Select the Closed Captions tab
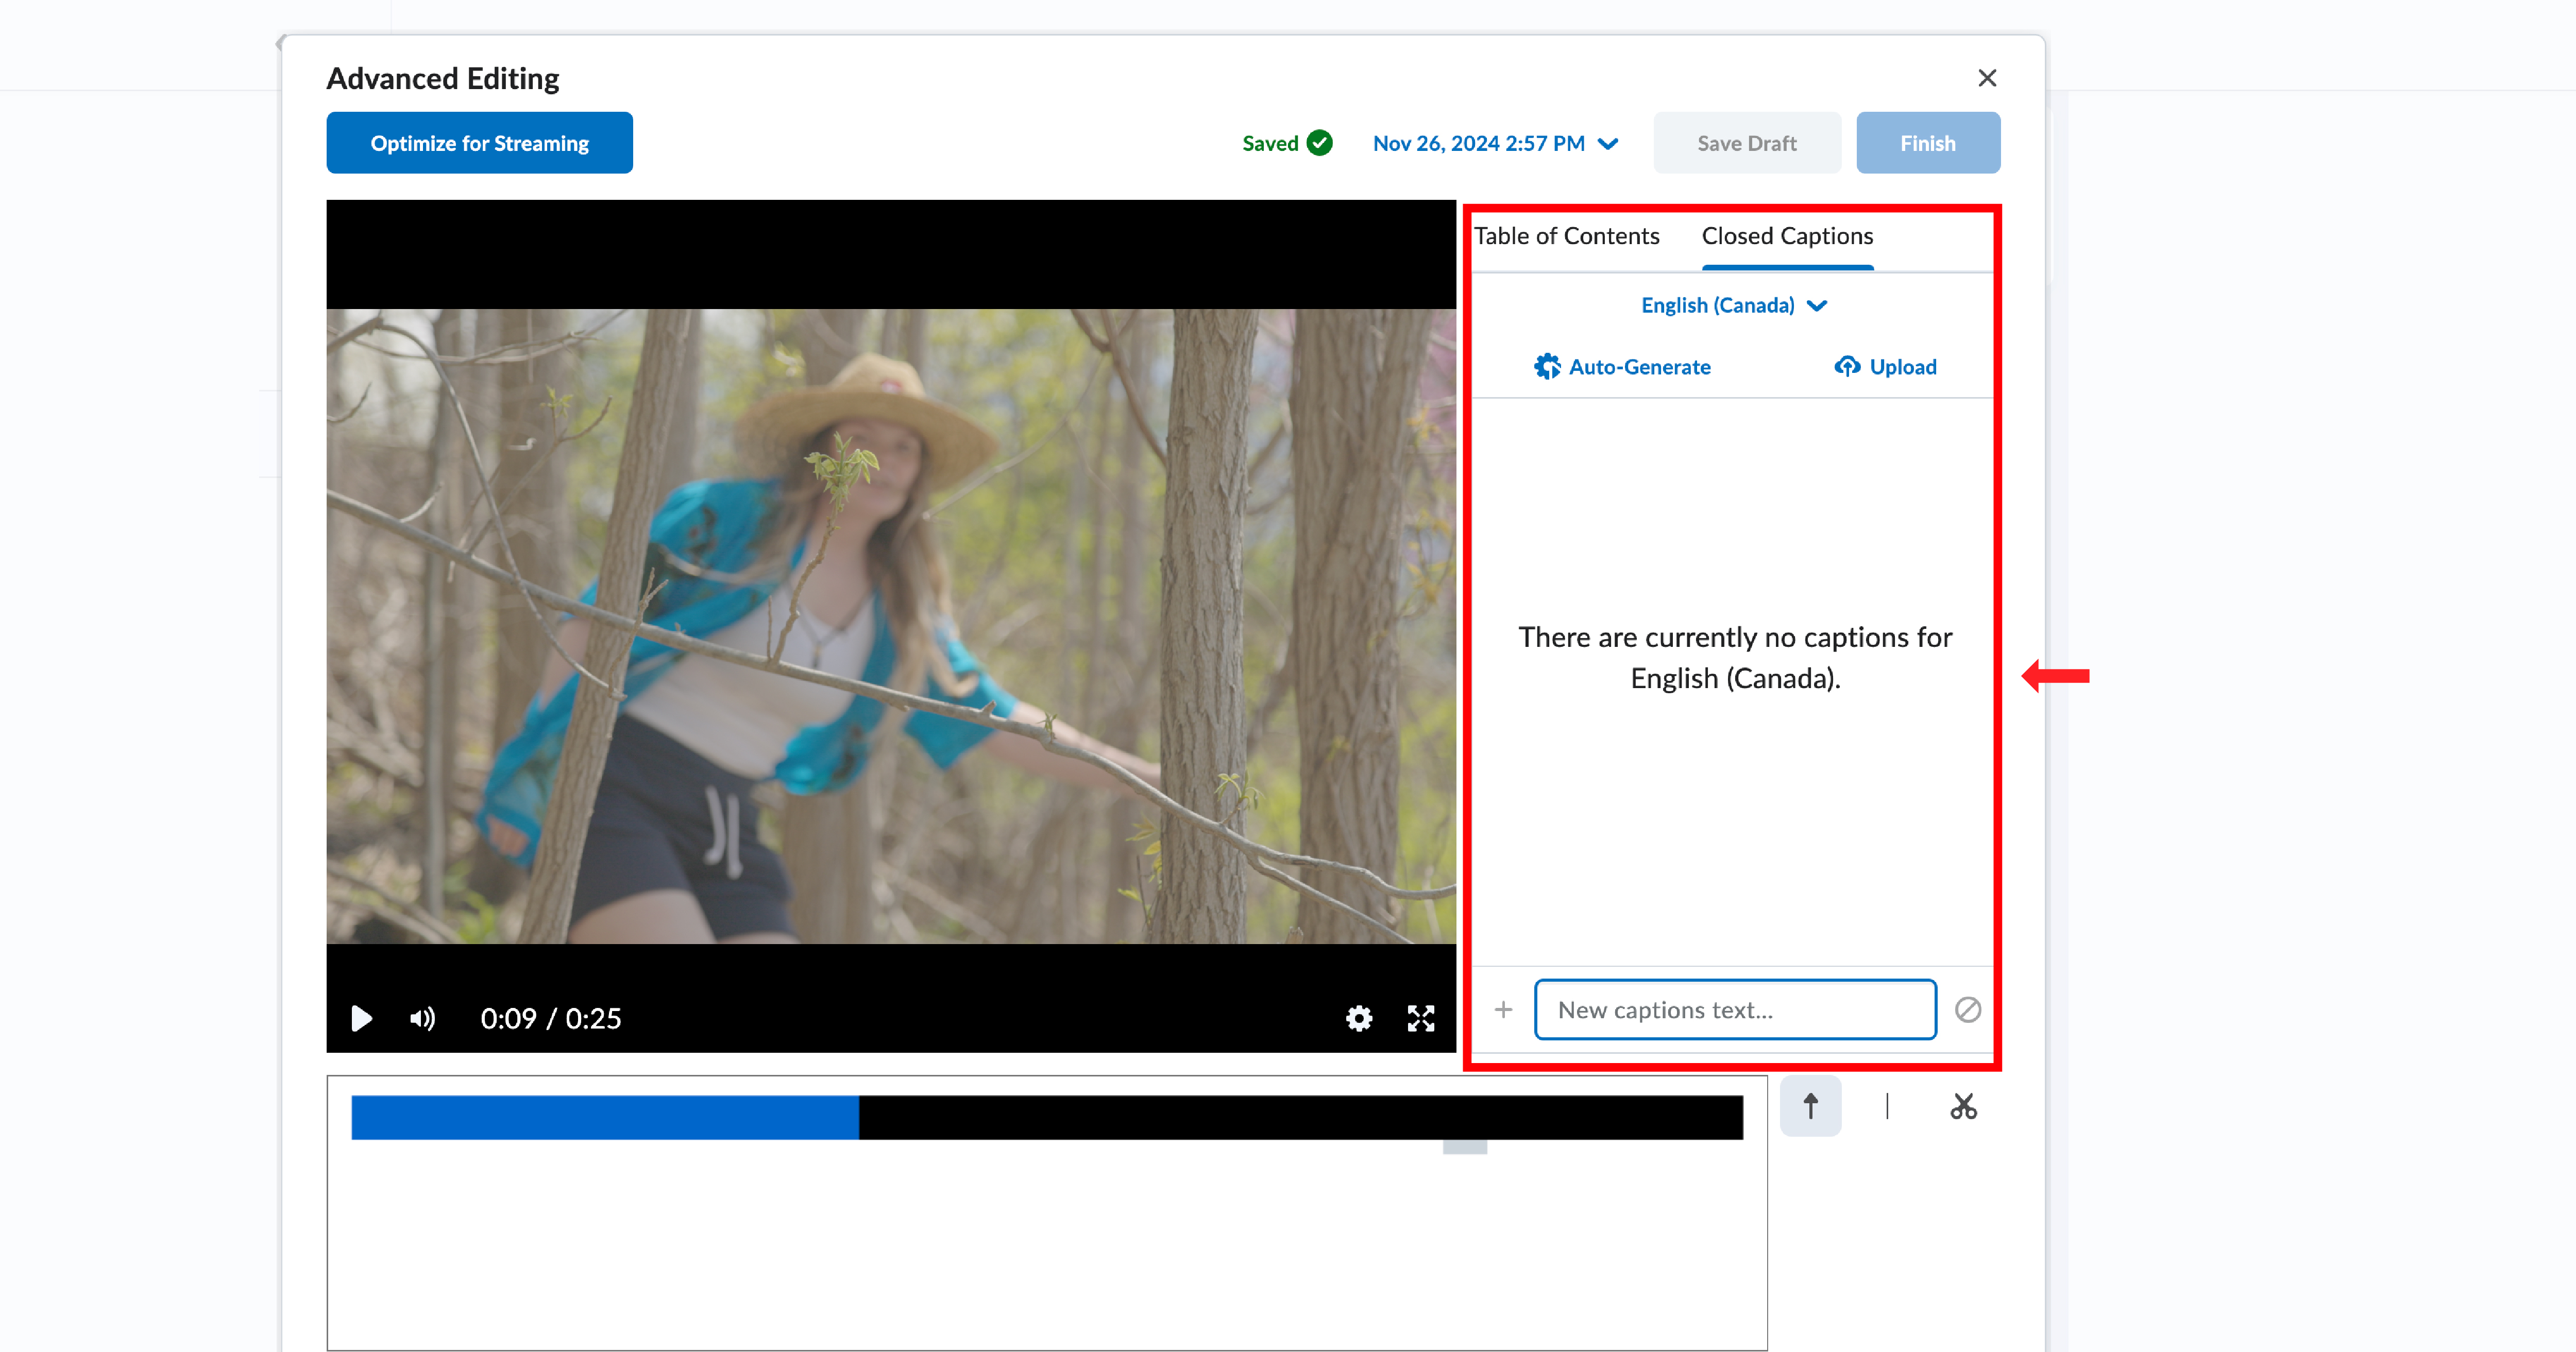Viewport: 2576px width, 1352px height. [1787, 237]
